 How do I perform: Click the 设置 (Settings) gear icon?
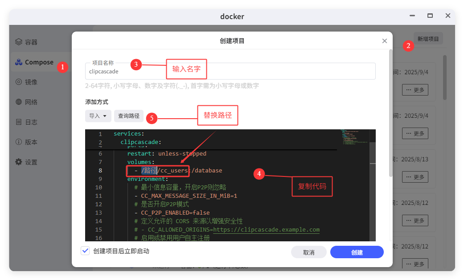(18, 162)
